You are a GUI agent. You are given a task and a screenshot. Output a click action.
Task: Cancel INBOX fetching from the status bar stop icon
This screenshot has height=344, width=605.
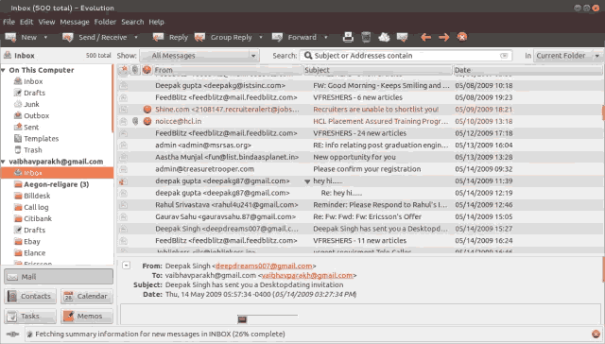tap(596, 334)
